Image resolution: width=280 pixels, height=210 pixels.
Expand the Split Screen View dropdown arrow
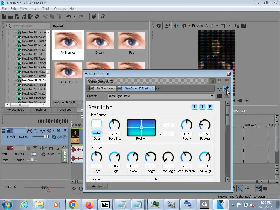(x=189, y=26)
